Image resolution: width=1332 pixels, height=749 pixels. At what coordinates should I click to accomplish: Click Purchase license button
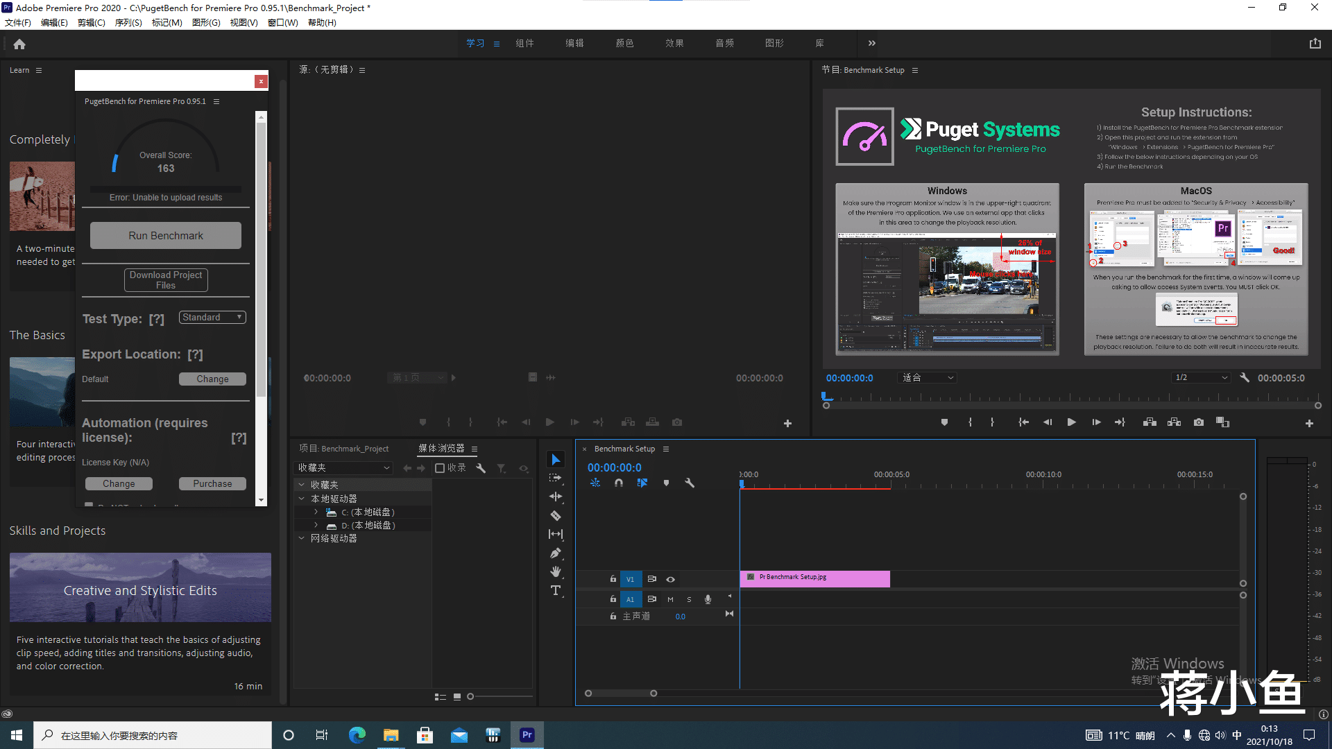click(x=212, y=484)
